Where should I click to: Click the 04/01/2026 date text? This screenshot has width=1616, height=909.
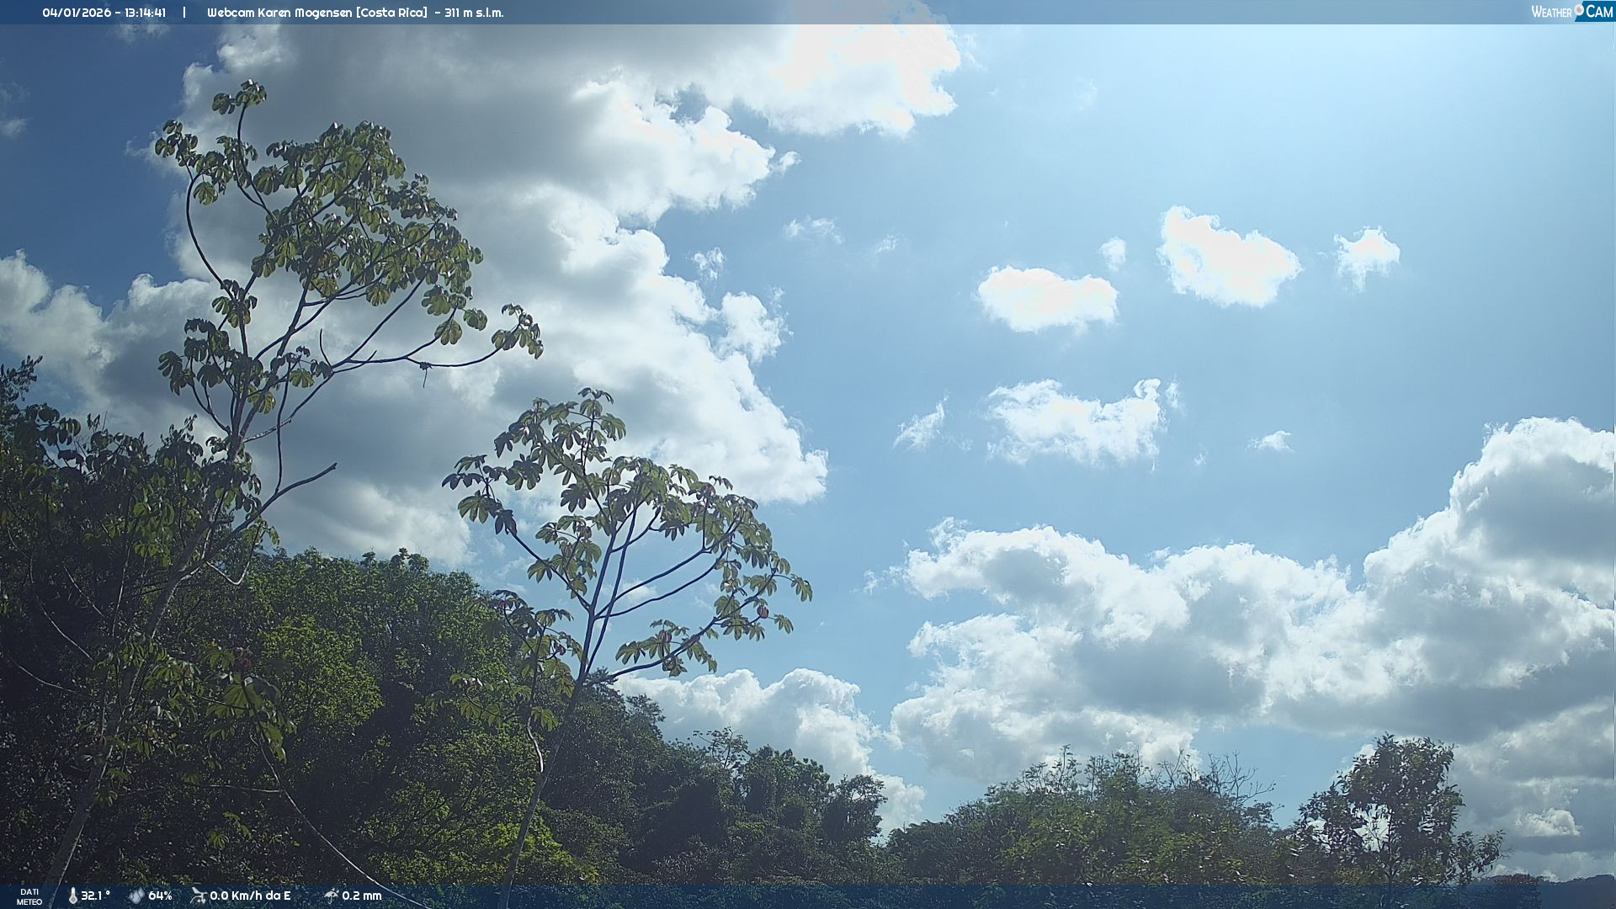point(77,13)
